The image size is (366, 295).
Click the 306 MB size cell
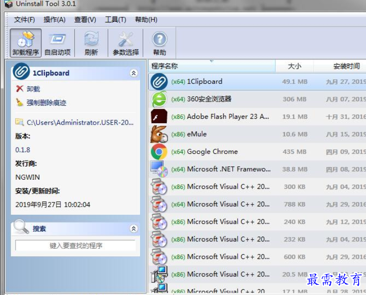[x=295, y=99]
